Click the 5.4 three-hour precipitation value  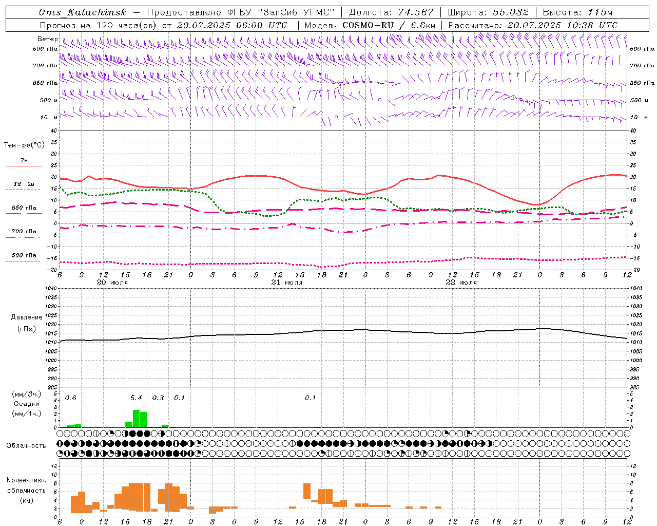click(x=136, y=398)
